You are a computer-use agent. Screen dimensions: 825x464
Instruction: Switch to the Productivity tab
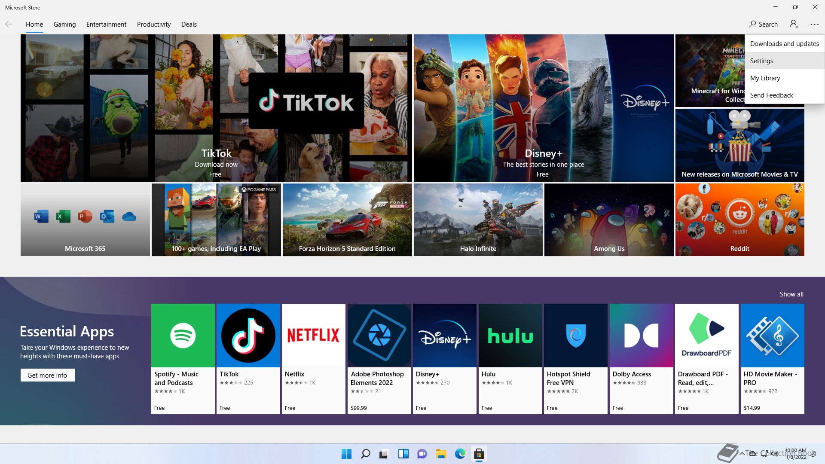coord(154,24)
